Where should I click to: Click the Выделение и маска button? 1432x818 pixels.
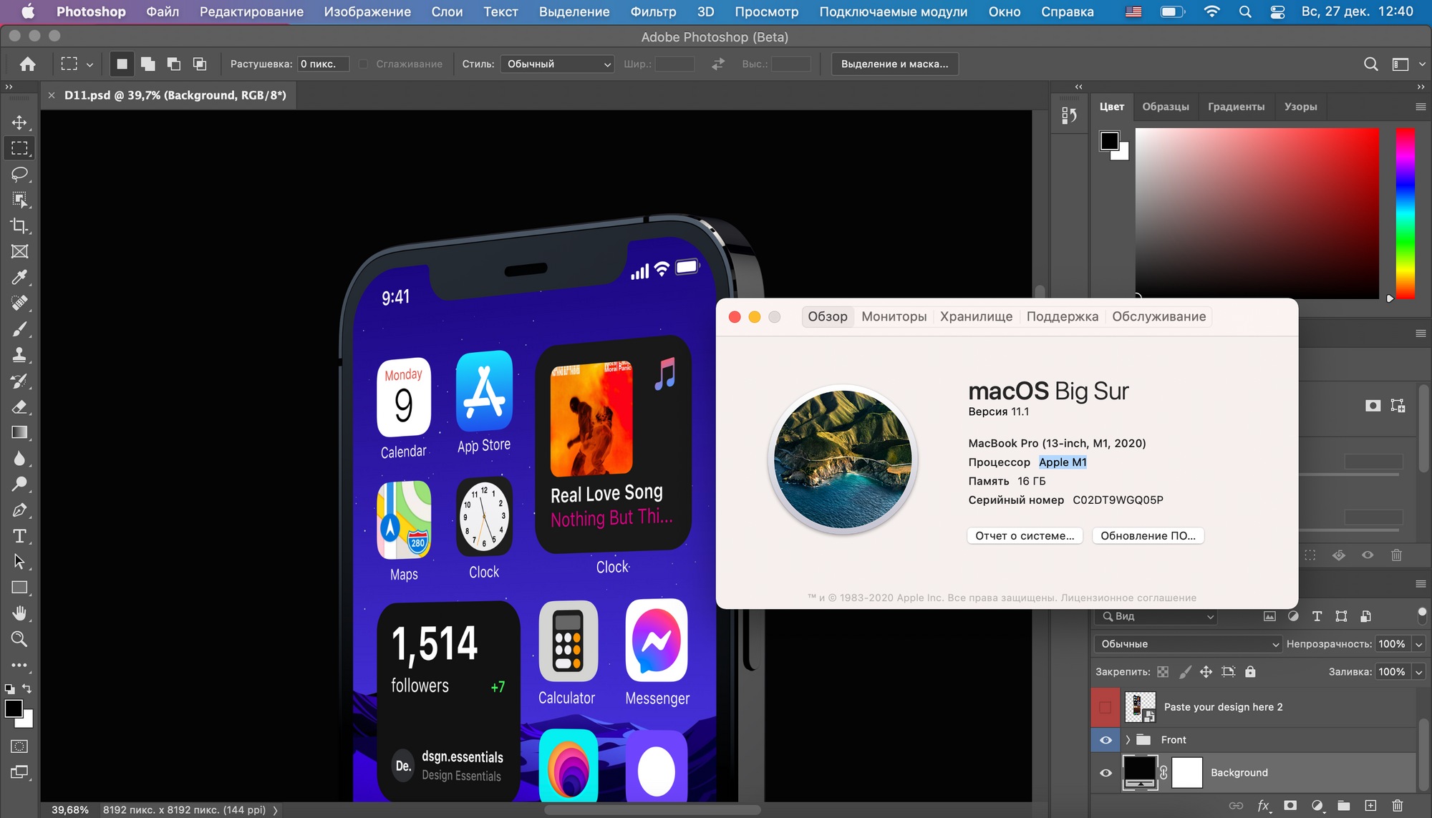[894, 64]
